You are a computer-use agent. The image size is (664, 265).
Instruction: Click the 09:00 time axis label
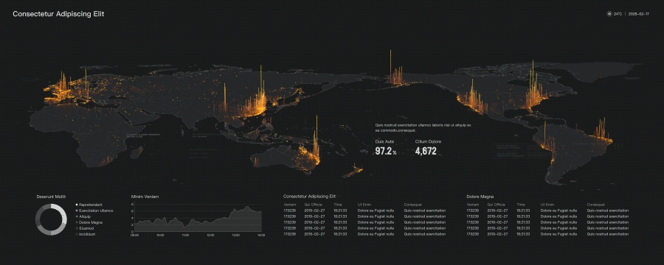click(135, 235)
